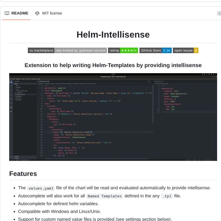Click the .tpl inline code text
The width and height of the screenshot is (221, 221).
click(x=167, y=196)
